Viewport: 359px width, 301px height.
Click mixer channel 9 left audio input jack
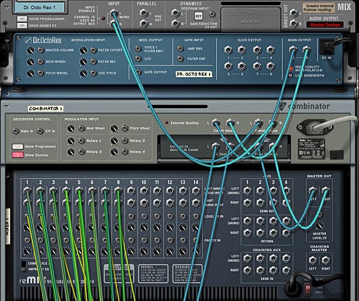coord(131,191)
